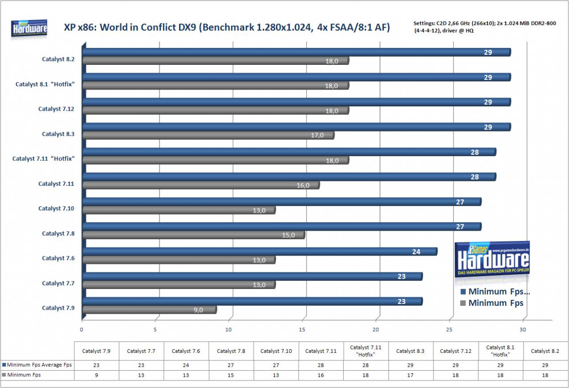This screenshot has width=569, height=388.
Task: Click the blue 27 bar for Catalyst 7.10
Action: (281, 202)
